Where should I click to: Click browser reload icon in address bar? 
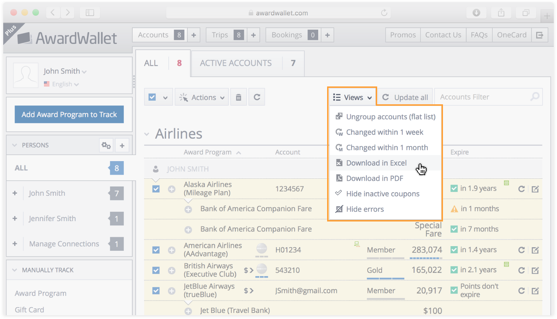(x=384, y=13)
